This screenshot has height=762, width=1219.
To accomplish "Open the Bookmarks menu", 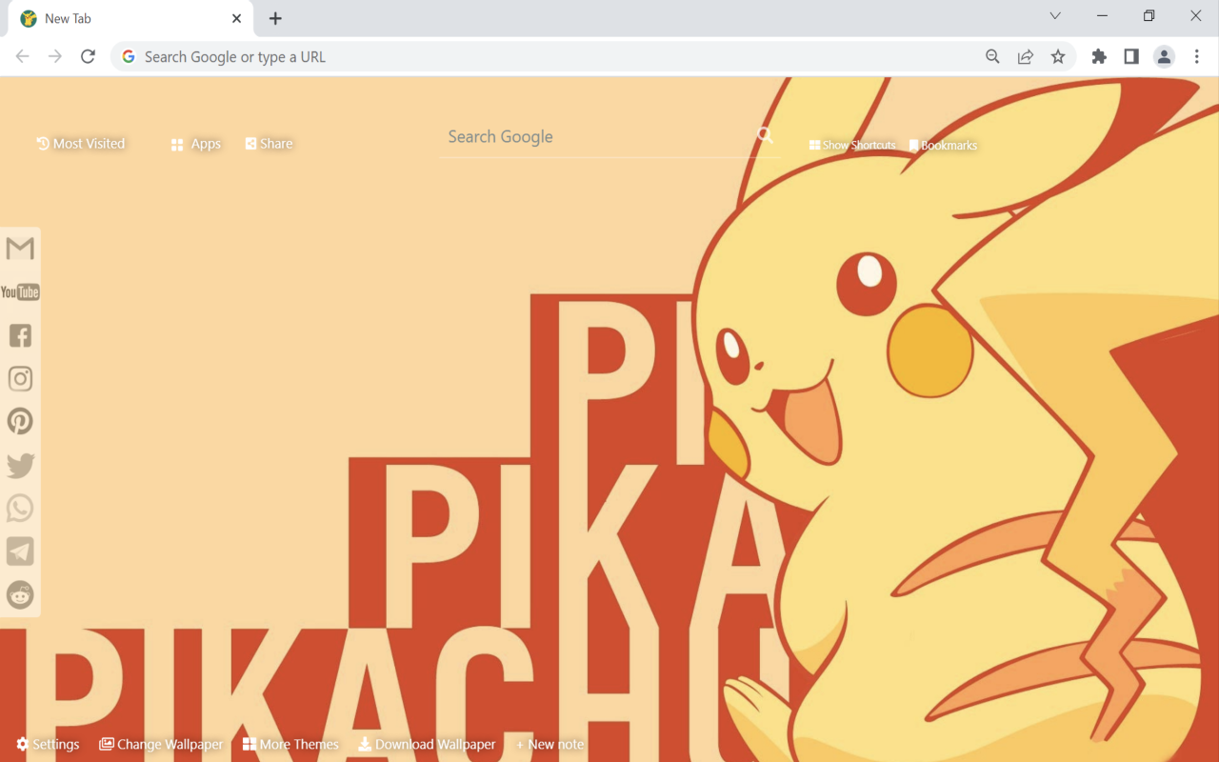I will point(943,145).
